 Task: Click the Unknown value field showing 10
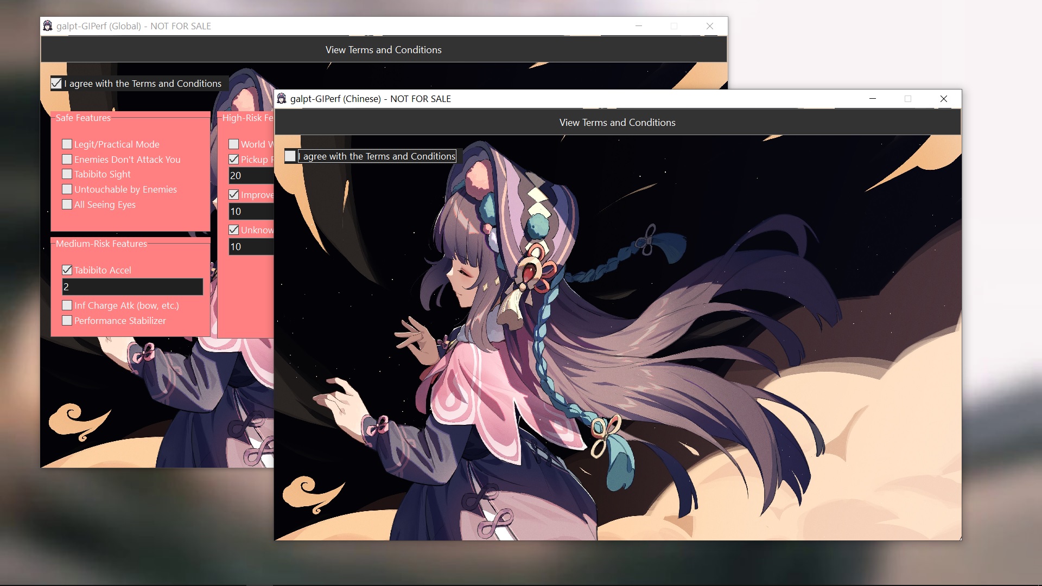click(251, 247)
